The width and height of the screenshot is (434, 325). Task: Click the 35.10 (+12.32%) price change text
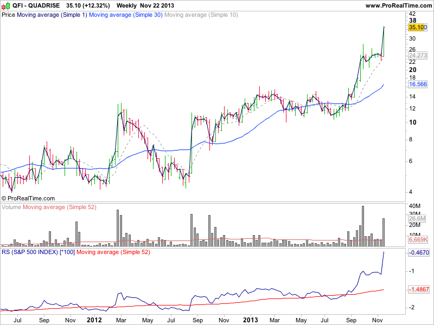[x=88, y=5]
